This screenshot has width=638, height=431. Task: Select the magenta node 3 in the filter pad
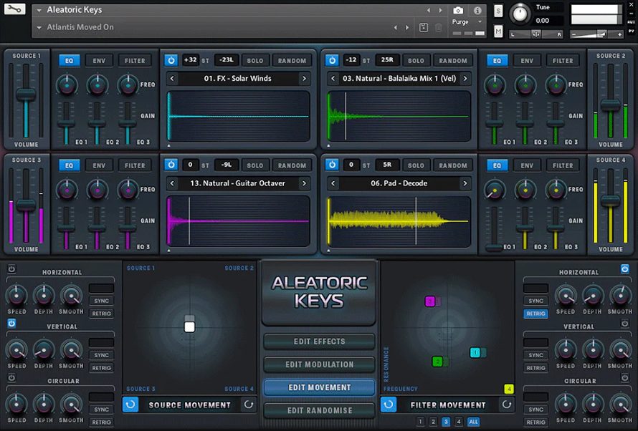tap(430, 301)
